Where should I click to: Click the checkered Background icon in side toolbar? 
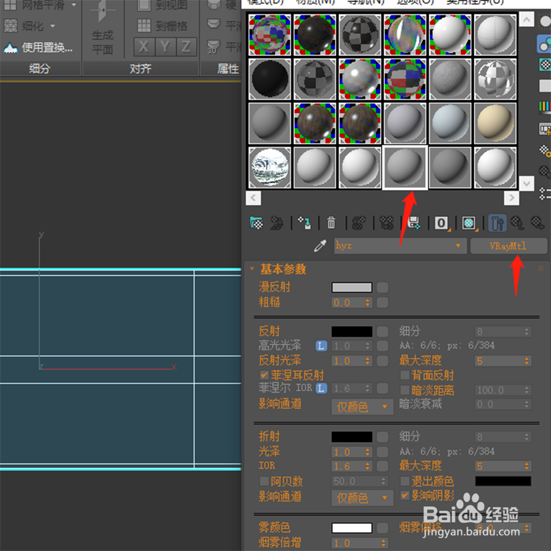pos(545,65)
